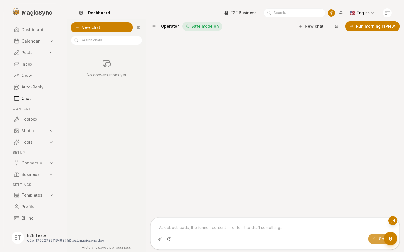The width and height of the screenshot is (404, 252).
Task: Click the feedback chat bubble icon
Action: point(393,221)
